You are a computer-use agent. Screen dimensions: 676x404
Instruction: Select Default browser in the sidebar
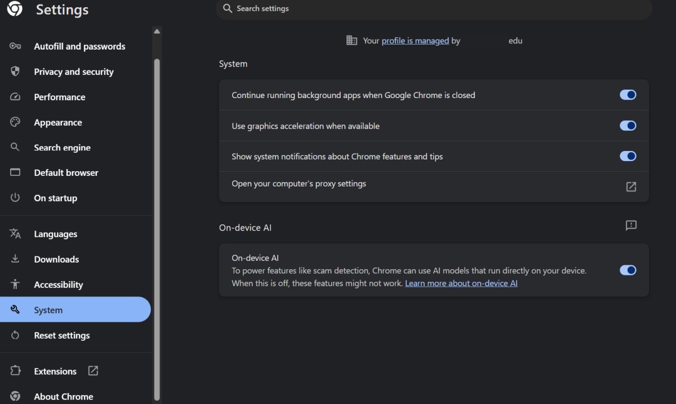[75, 172]
